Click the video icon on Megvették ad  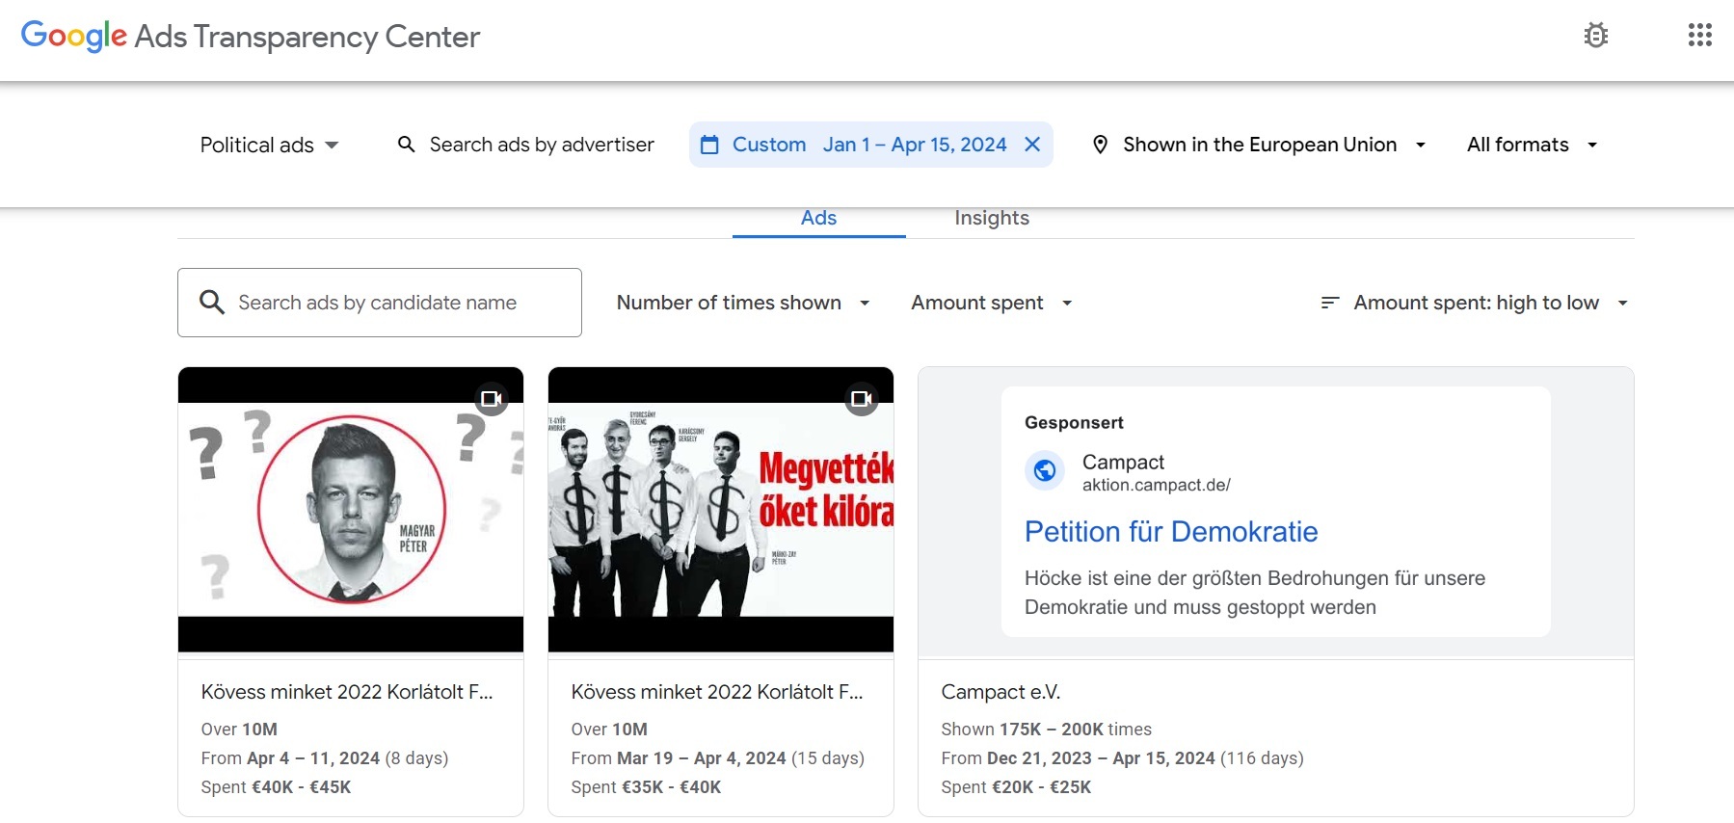[x=862, y=398]
